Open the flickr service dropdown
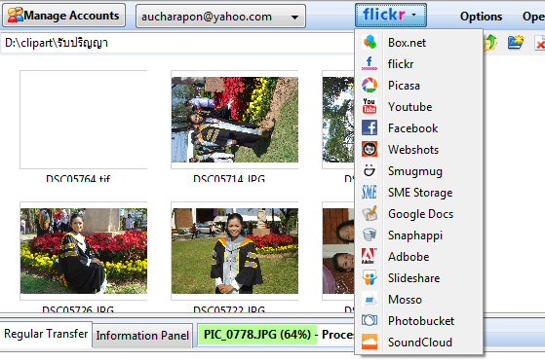 point(391,16)
